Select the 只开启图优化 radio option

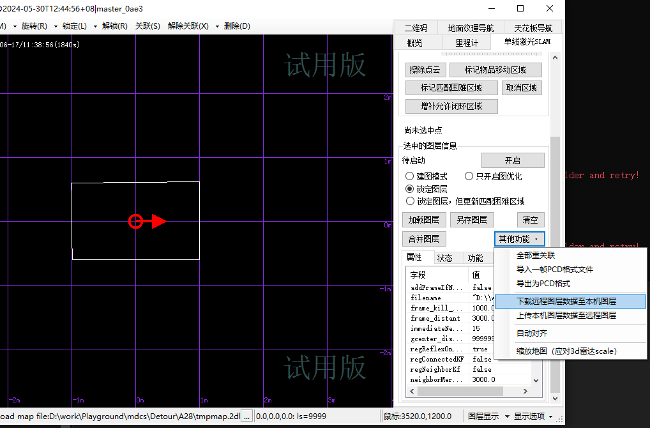pyautogui.click(x=469, y=176)
